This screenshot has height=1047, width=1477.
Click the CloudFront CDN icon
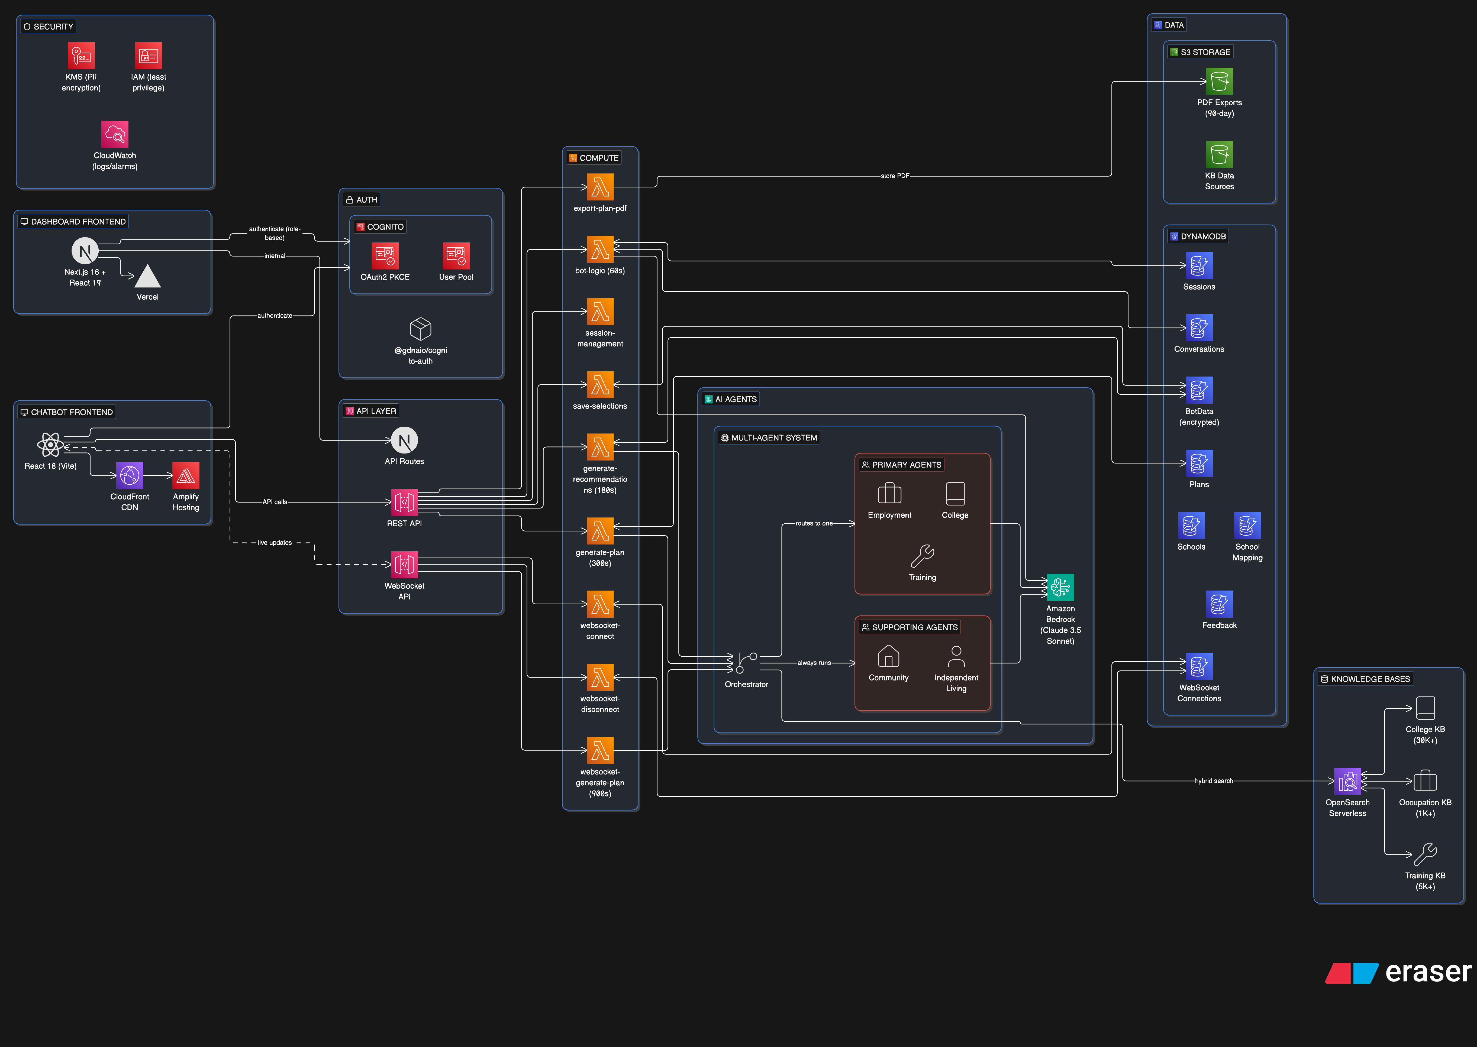130,476
